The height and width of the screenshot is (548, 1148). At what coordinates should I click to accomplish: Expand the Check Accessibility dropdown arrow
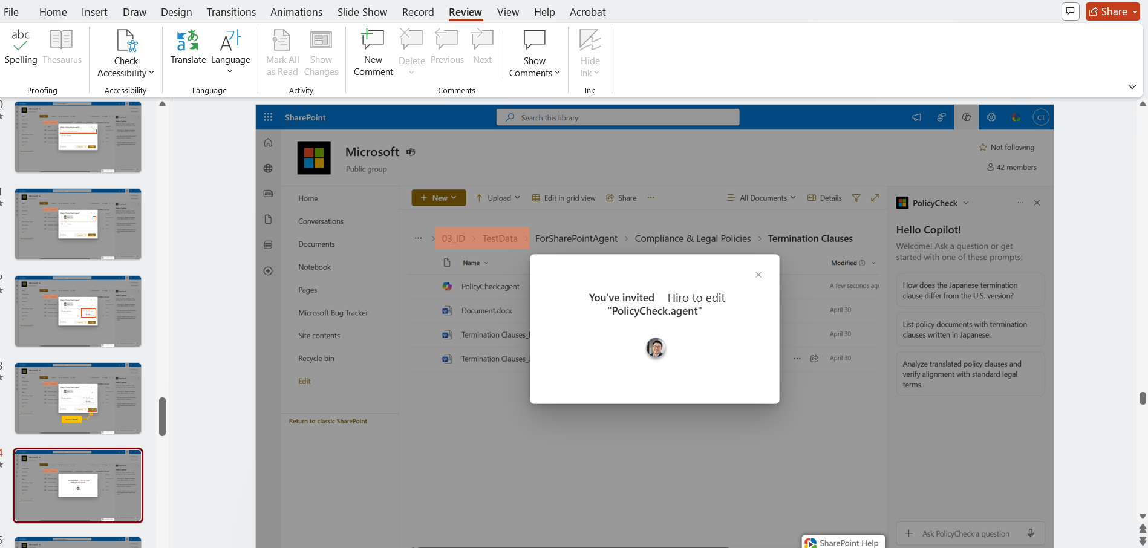(151, 73)
